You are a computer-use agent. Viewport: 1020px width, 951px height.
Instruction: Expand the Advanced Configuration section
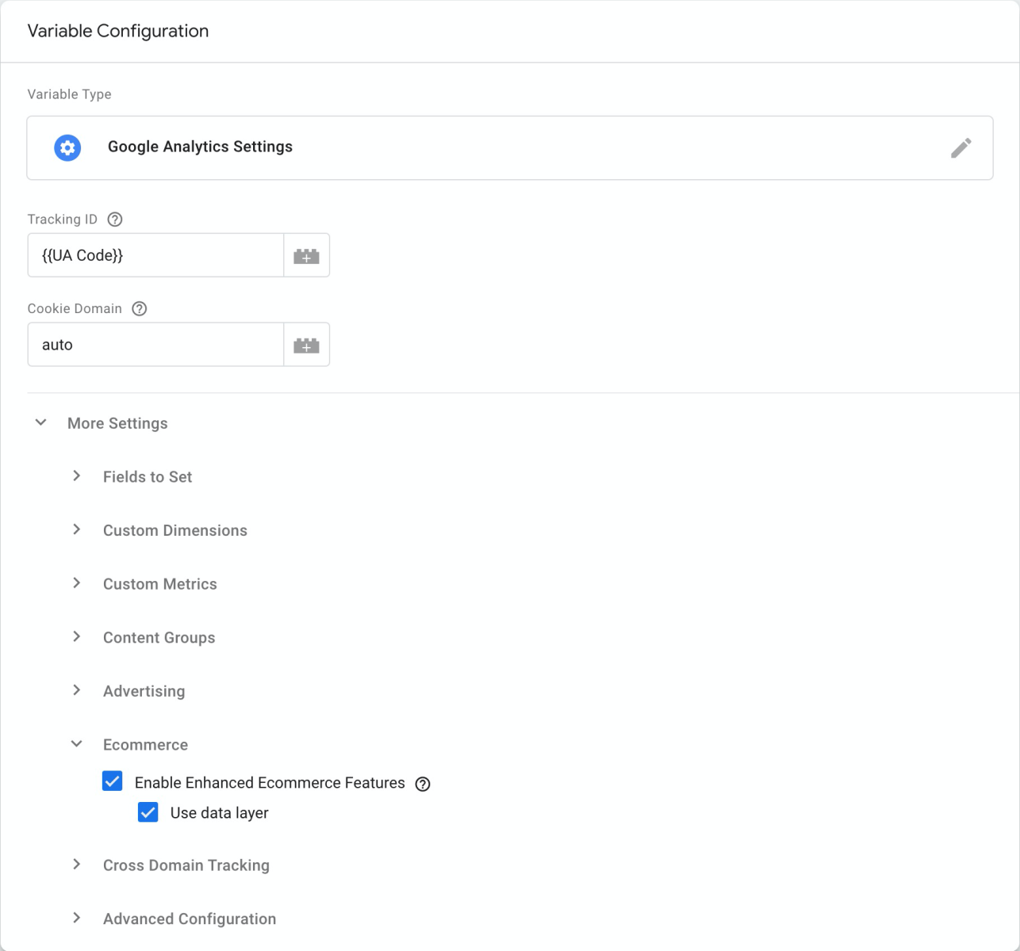pyautogui.click(x=77, y=919)
